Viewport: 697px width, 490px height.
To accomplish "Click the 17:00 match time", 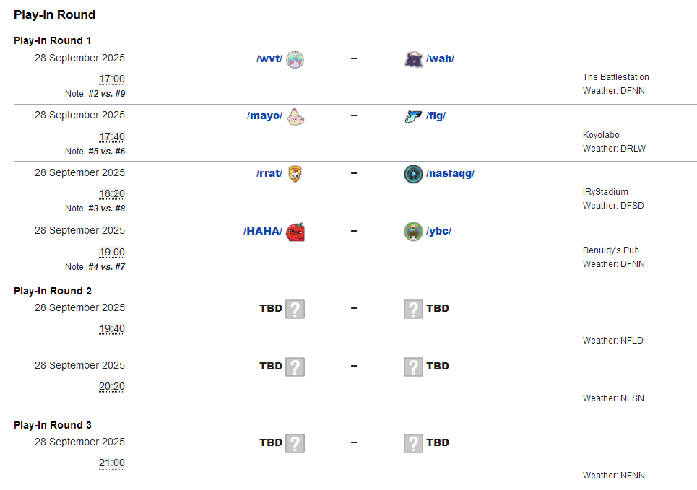I will coord(112,79).
